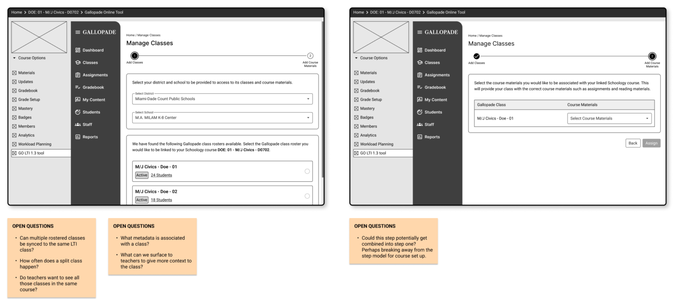Click Home breadcrumb in left window top bar
This screenshot has width=674, height=305.
coord(17,12)
